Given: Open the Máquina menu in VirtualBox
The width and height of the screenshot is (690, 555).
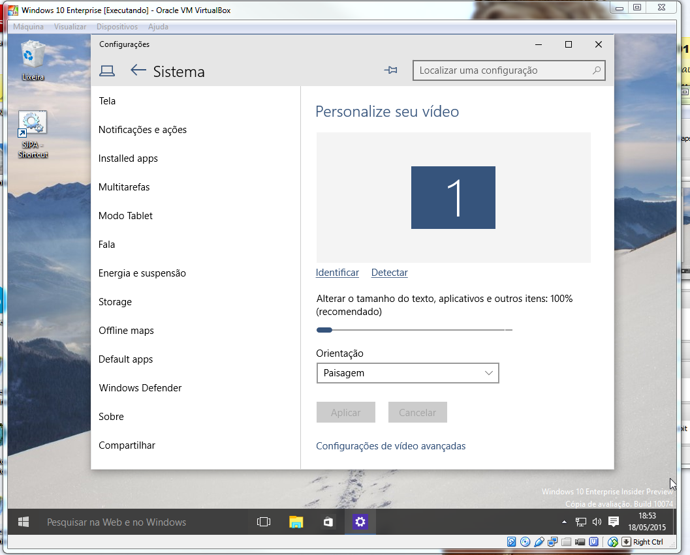Looking at the screenshot, I should pyautogui.click(x=29, y=27).
